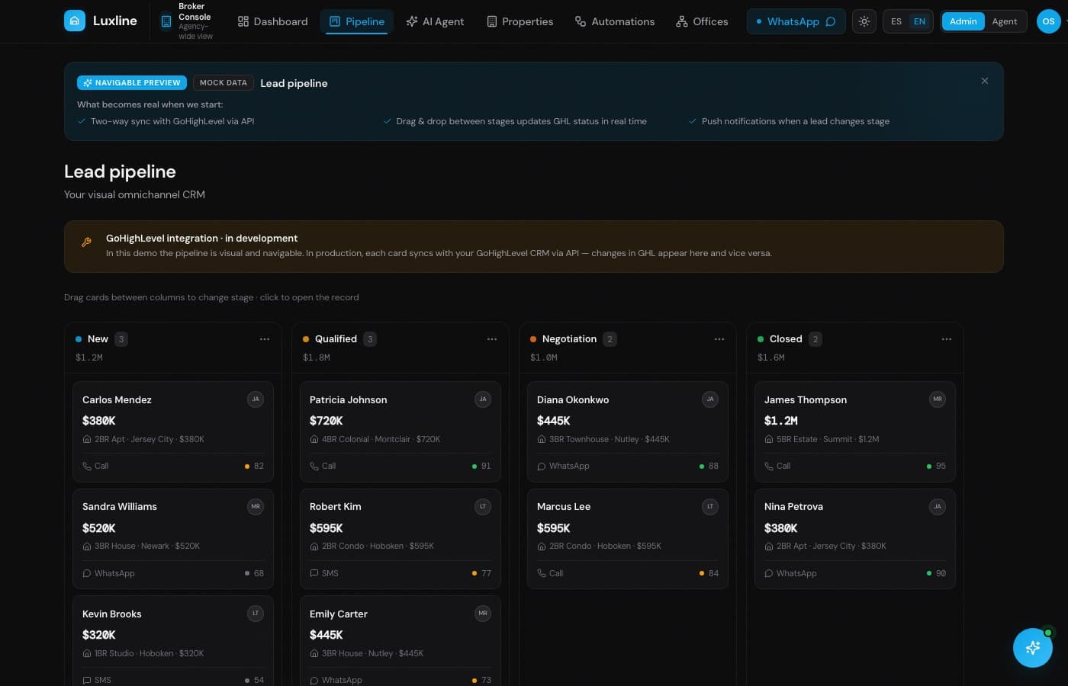
Task: Select the Pipeline tab
Action: point(357,21)
